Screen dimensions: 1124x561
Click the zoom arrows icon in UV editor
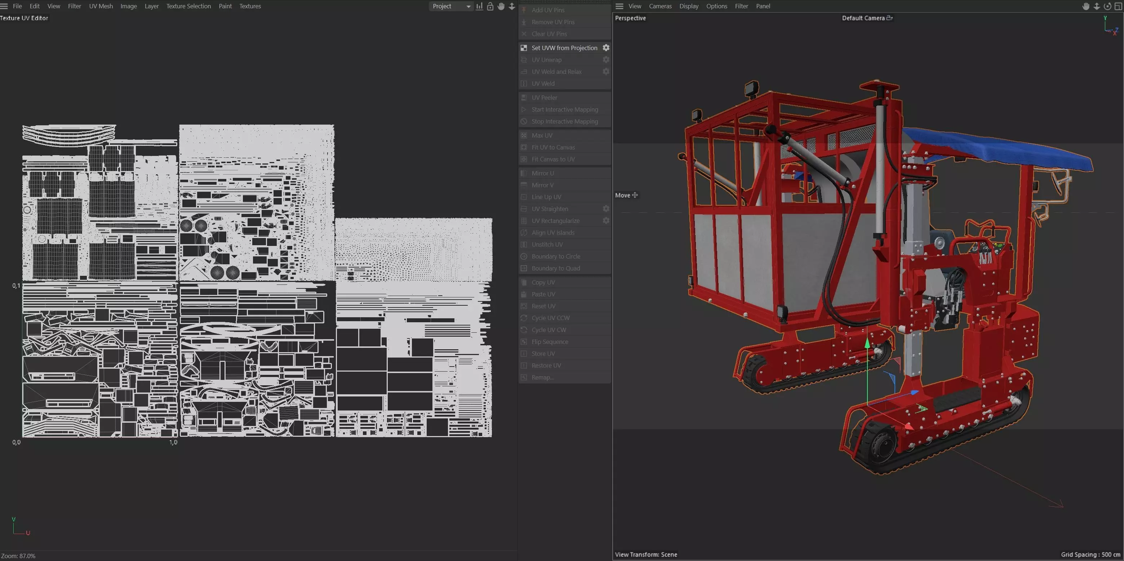point(512,6)
